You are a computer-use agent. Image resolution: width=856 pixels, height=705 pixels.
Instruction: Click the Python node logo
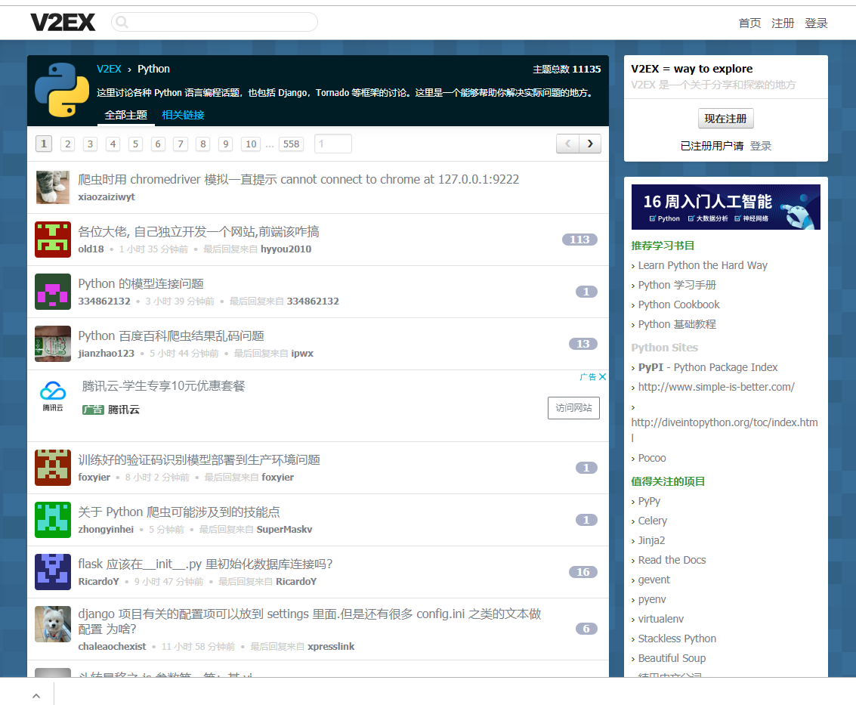pyautogui.click(x=62, y=90)
